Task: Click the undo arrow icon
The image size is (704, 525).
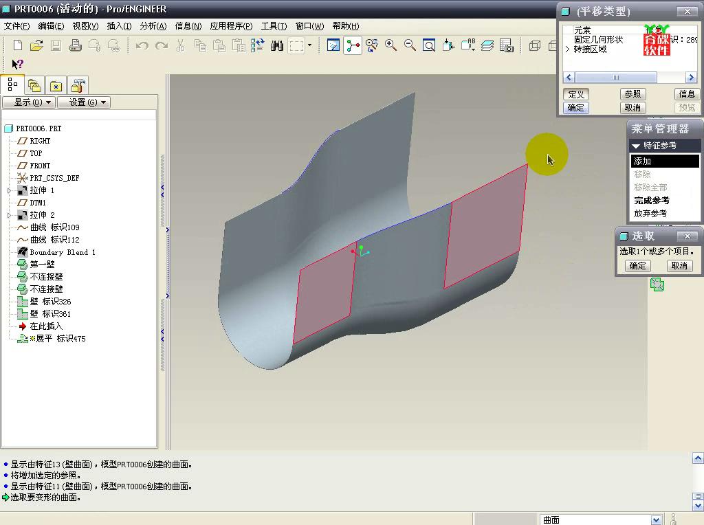Action: coord(142,45)
